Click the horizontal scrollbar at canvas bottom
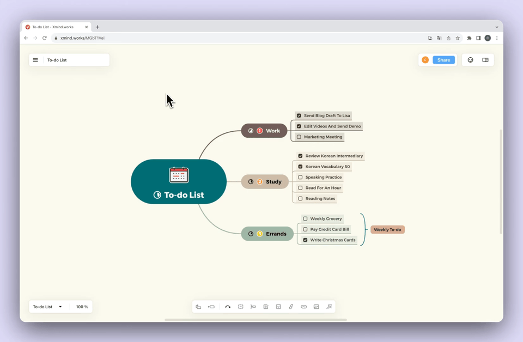The height and width of the screenshot is (342, 523). pyautogui.click(x=256, y=320)
